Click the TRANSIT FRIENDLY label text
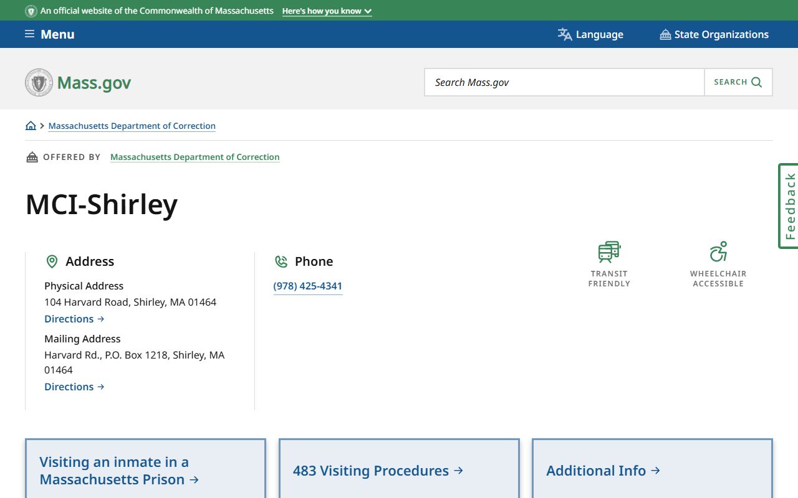798x498 pixels. pyautogui.click(x=609, y=278)
